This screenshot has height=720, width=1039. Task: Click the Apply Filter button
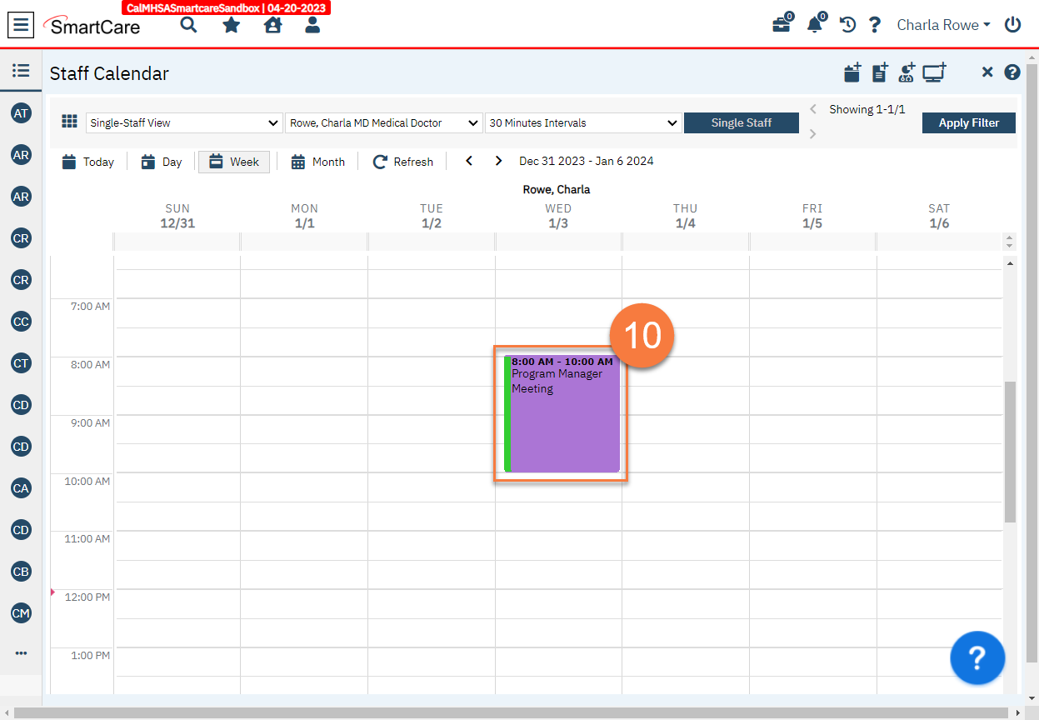(968, 122)
